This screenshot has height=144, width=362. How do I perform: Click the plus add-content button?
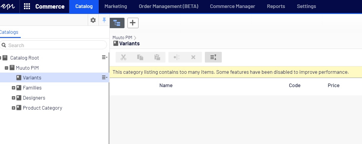[x=133, y=23]
